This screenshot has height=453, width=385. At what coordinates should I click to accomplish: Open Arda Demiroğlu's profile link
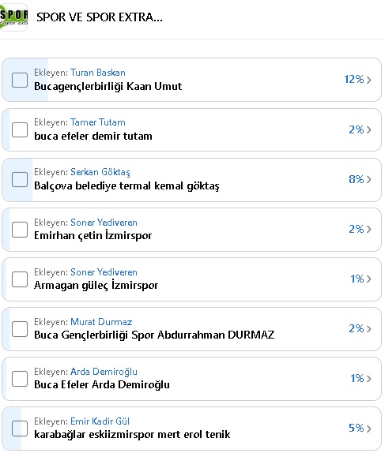click(x=104, y=372)
